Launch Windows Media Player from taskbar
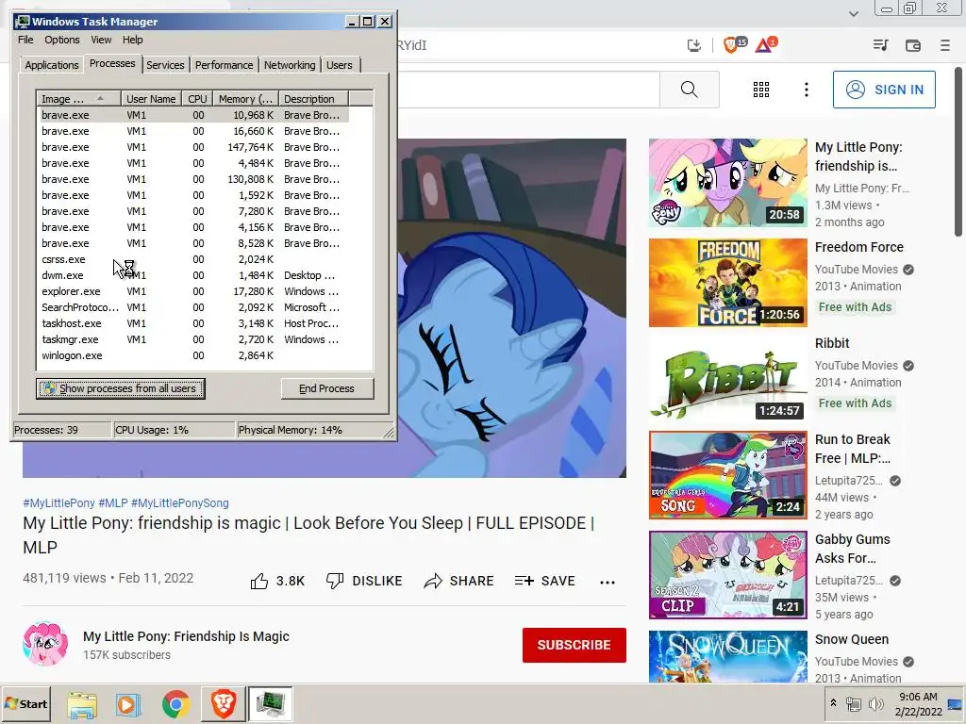Screen dimensions: 966x724 tap(128, 704)
